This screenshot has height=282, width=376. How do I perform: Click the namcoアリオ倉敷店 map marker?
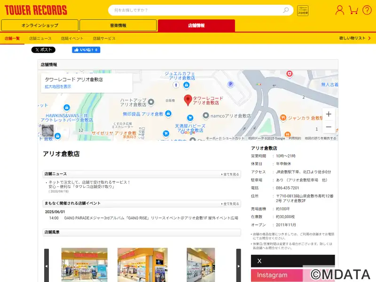point(206,116)
